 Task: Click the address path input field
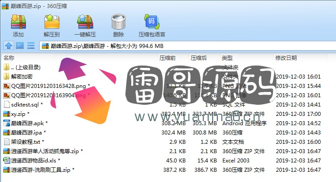coord(188,46)
